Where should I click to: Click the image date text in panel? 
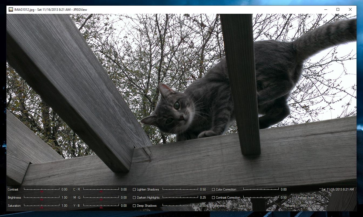(337, 189)
